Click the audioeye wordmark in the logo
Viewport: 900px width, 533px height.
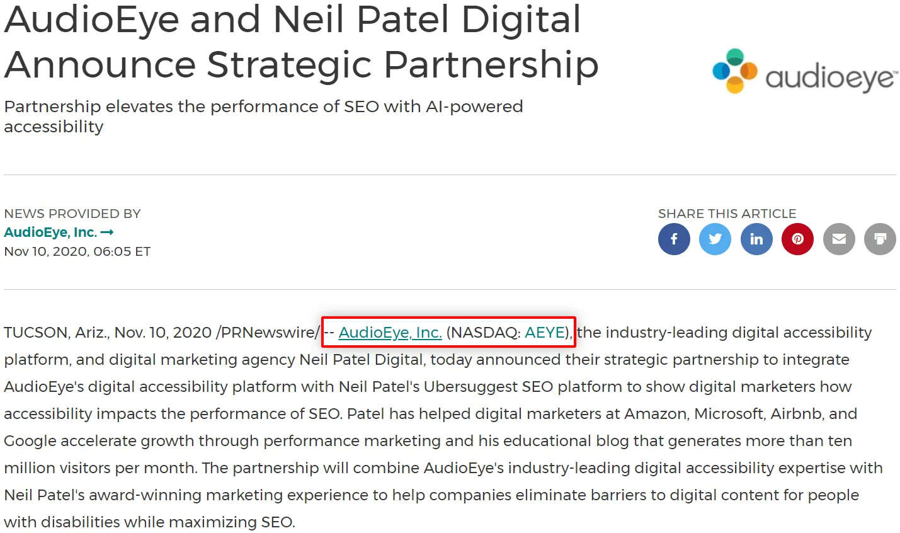click(x=831, y=79)
